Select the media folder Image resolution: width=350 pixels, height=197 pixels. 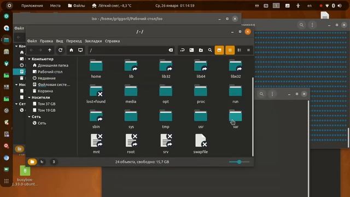pyautogui.click(x=131, y=91)
